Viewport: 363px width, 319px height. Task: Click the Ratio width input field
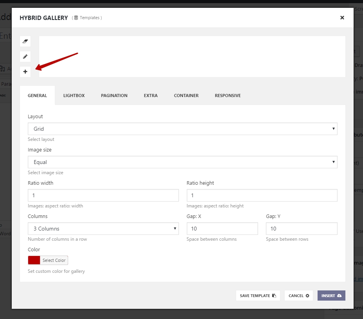coord(103,195)
